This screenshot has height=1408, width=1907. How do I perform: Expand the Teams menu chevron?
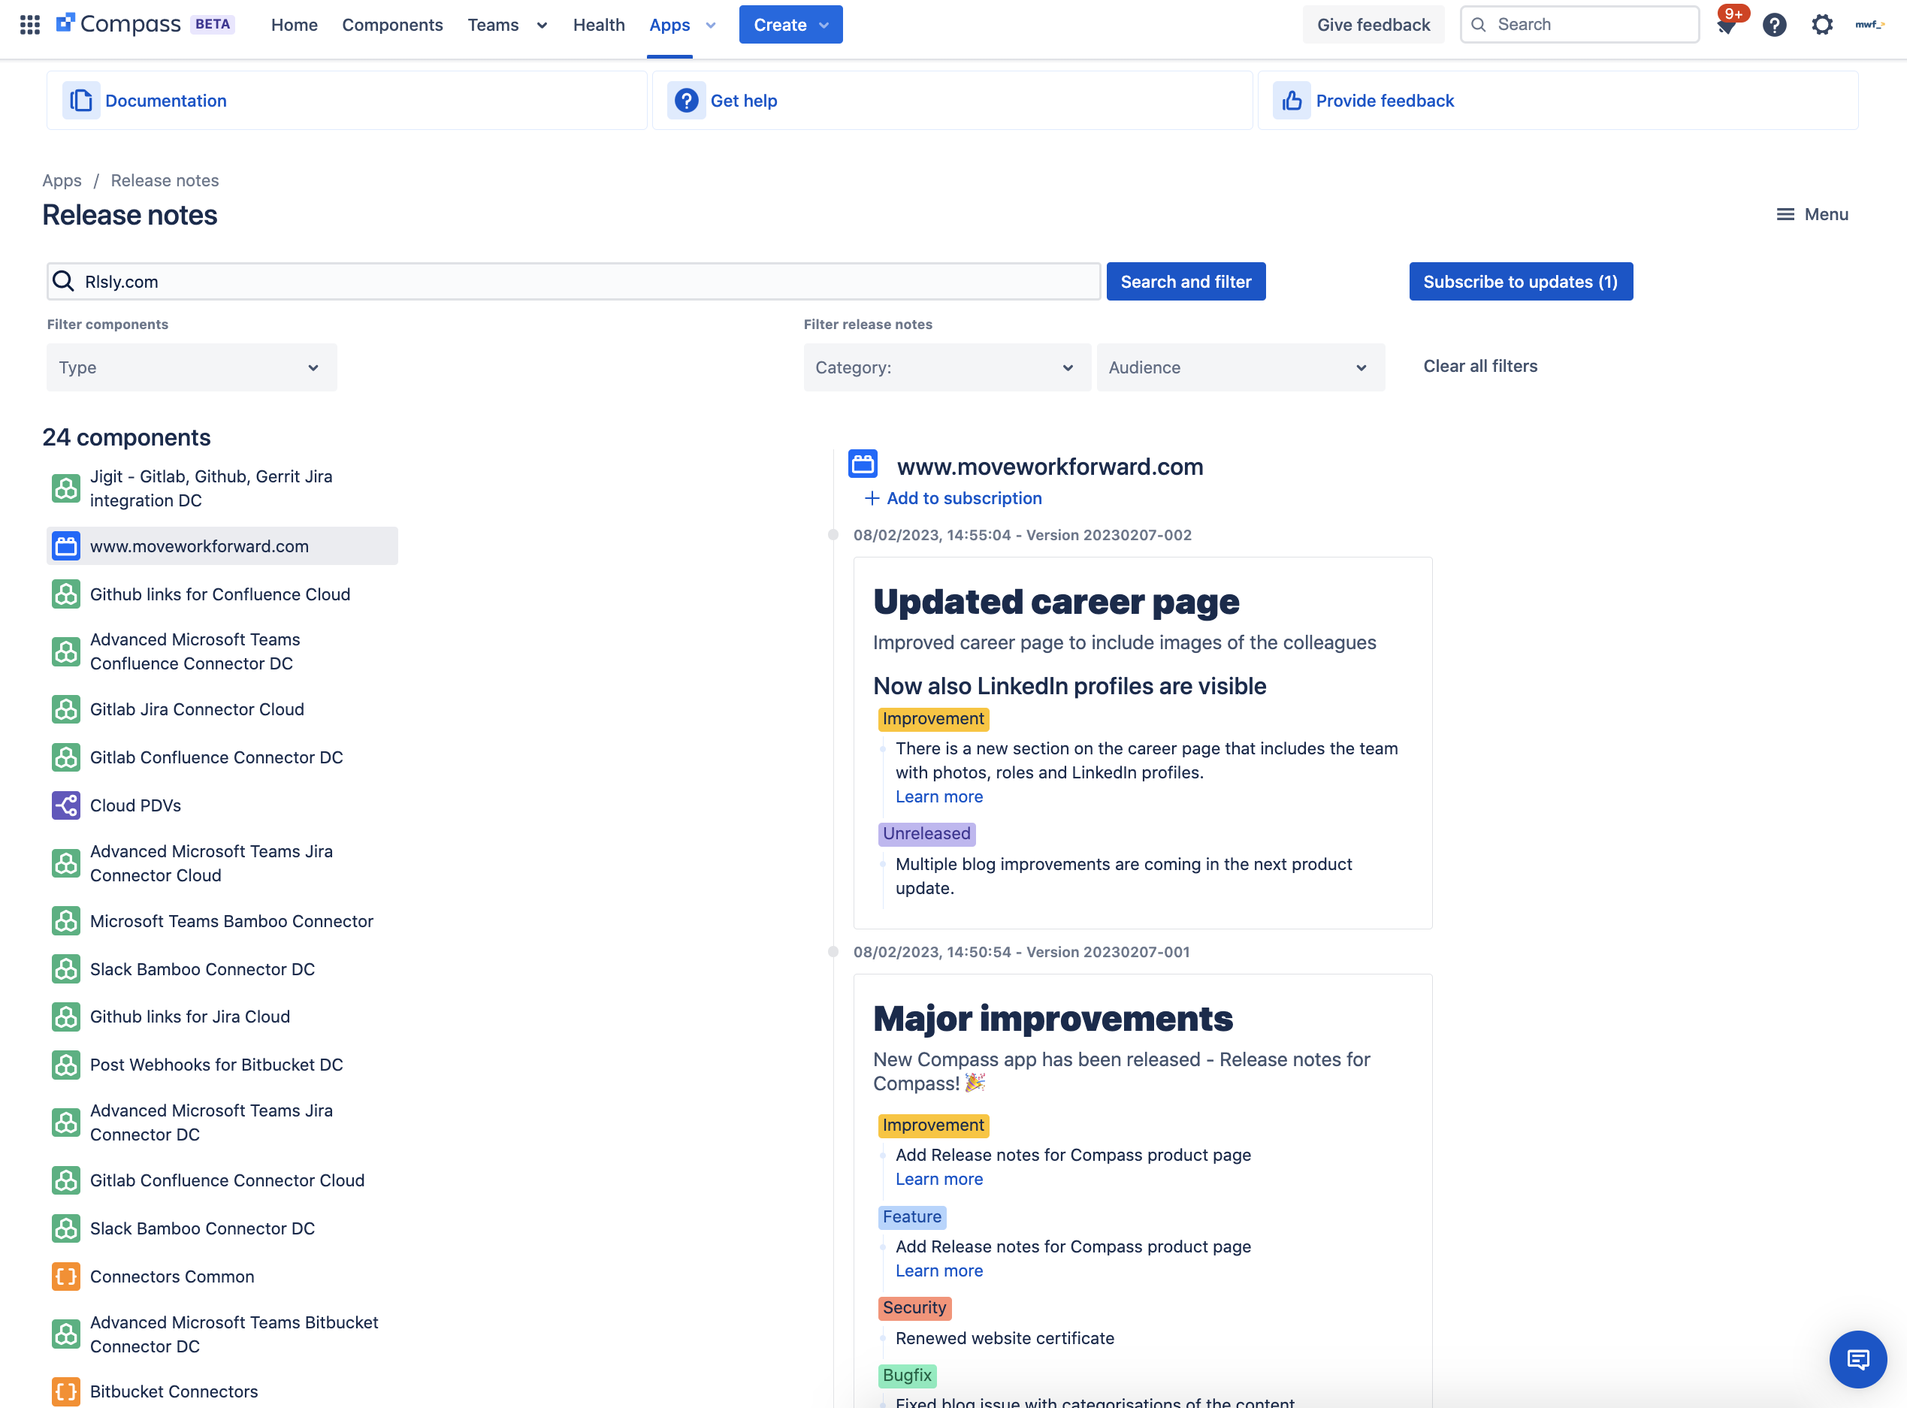pyautogui.click(x=542, y=26)
